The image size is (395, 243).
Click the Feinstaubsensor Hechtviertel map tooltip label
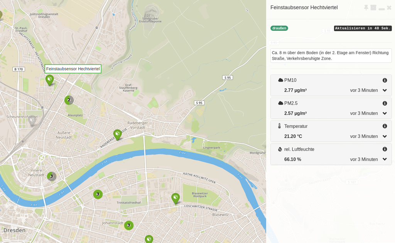pos(73,69)
